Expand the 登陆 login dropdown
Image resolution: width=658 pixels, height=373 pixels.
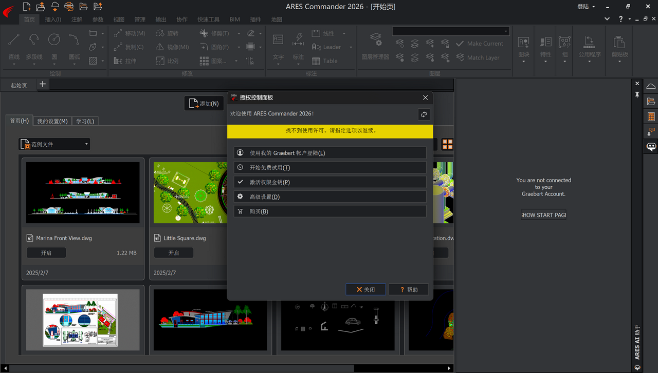(x=586, y=7)
